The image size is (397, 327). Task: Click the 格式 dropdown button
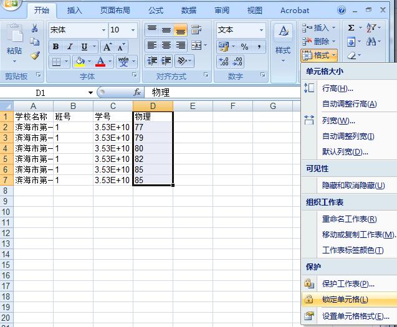319,55
